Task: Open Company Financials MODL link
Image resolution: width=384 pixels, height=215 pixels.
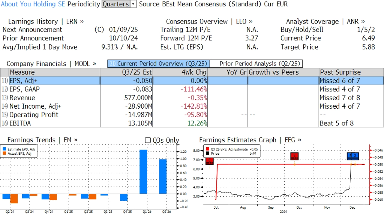Action: [51, 64]
